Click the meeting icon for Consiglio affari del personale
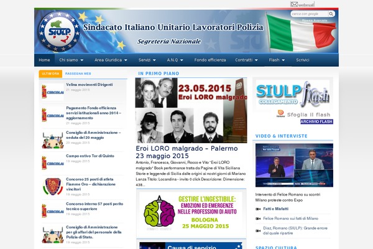The height and width of the screenshot is (249, 373). coord(53,235)
